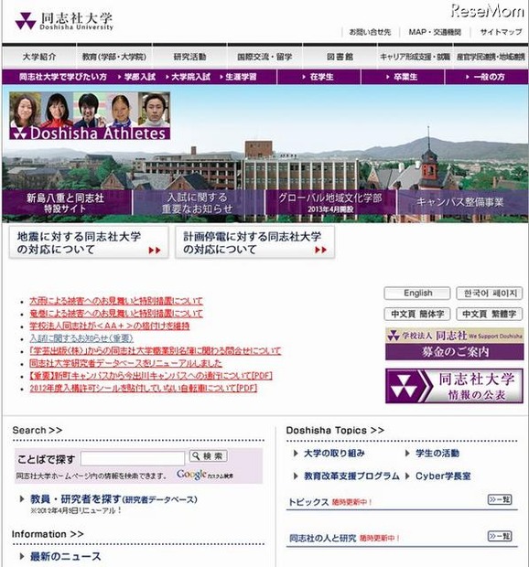Open 入試に関する重要なお知らせ banner
Viewport: 529px width, 567px height.
point(198,202)
